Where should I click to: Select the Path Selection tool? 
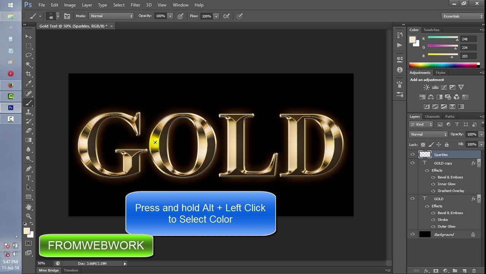(29, 187)
